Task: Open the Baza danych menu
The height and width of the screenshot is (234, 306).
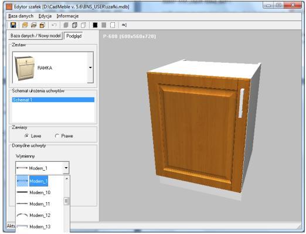Action: click(21, 16)
